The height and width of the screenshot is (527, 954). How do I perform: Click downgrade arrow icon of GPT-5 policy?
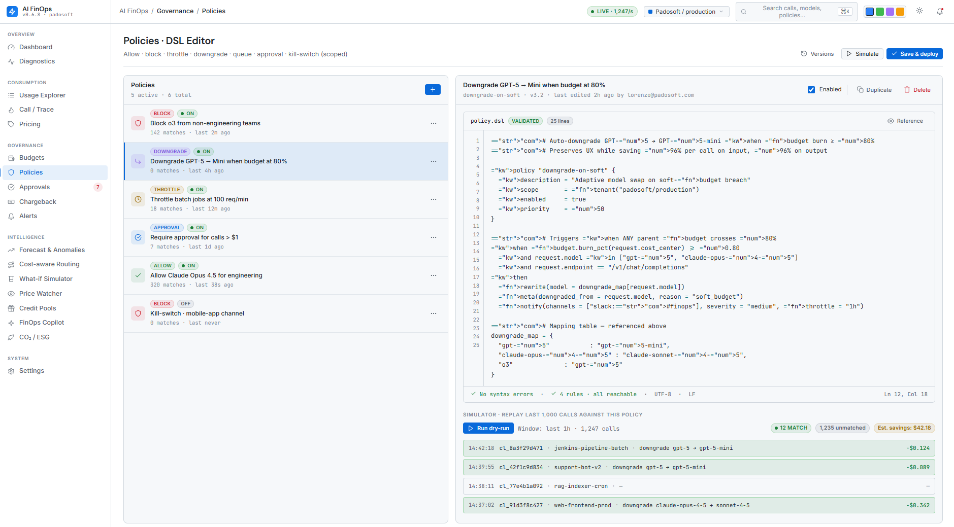point(138,161)
